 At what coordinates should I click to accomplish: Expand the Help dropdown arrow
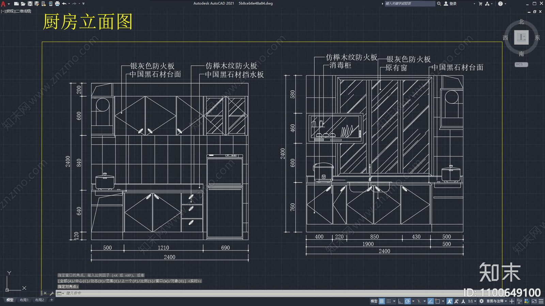[505, 3]
